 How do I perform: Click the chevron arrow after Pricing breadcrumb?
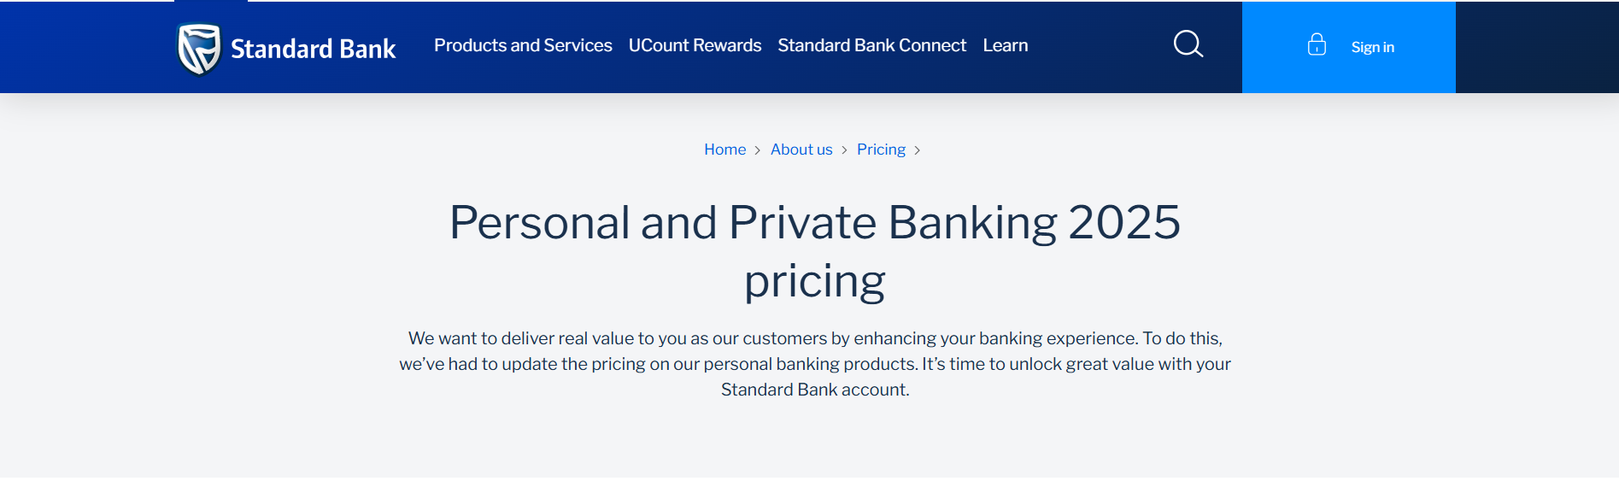coord(918,150)
